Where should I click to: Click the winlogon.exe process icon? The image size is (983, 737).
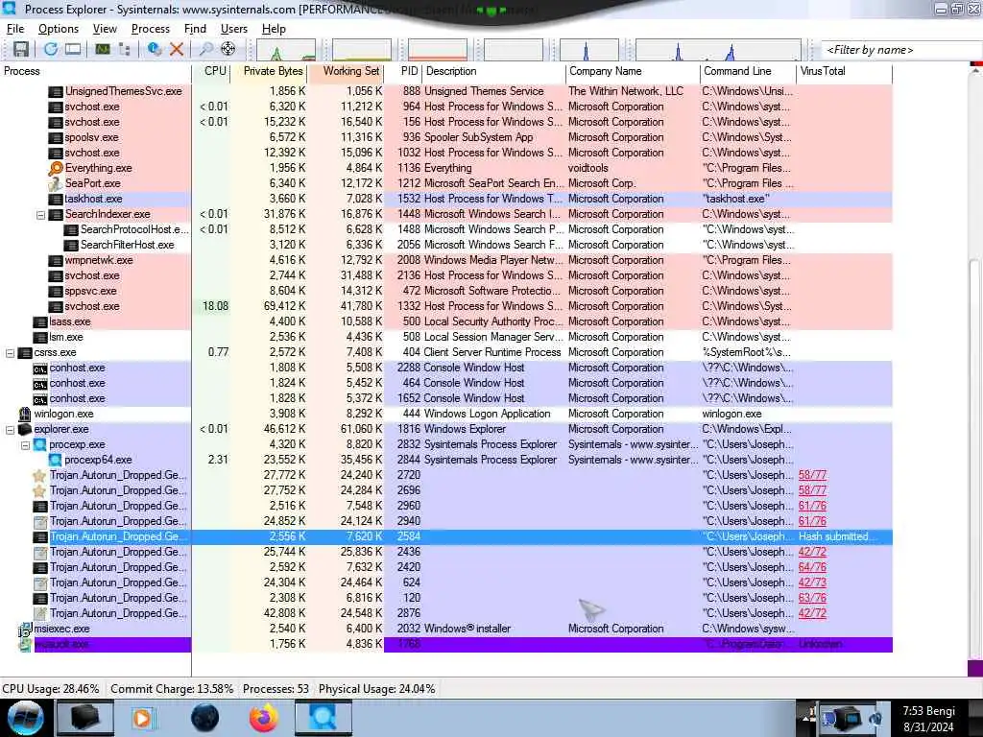click(25, 414)
